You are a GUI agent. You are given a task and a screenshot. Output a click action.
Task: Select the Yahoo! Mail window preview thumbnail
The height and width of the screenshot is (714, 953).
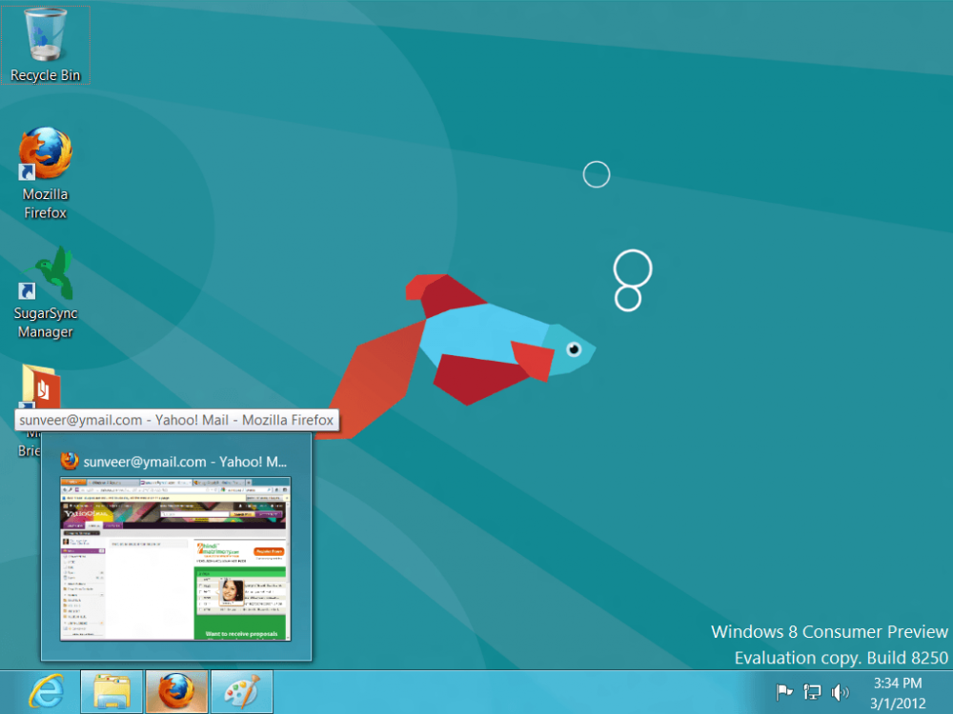pos(175,559)
